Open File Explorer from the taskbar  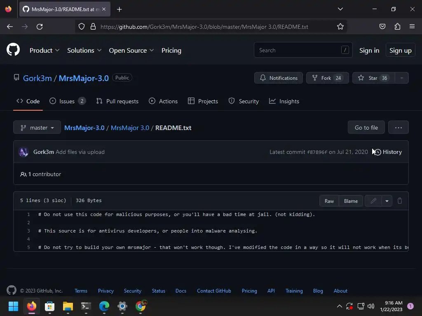68,306
